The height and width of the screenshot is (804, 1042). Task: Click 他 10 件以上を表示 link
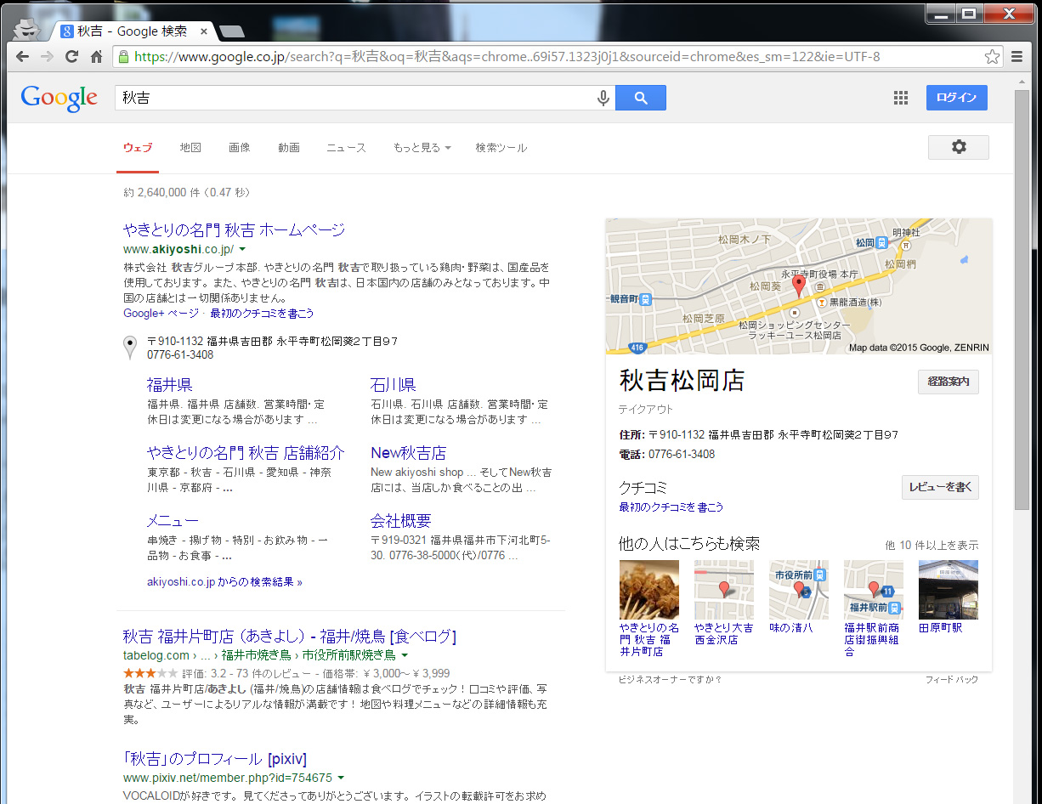coord(932,545)
